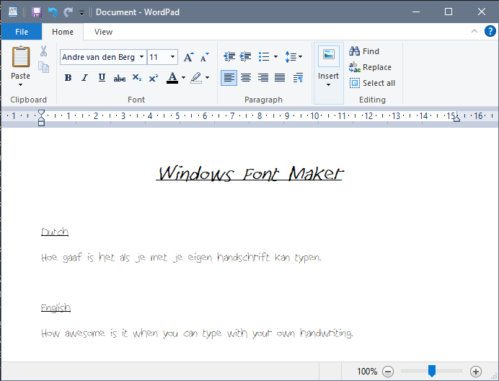This screenshot has width=499, height=381.
Task: Increase paragraph indent
Action: point(246,57)
